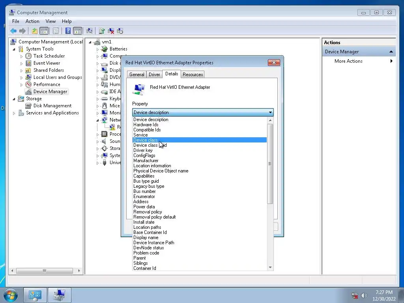The width and height of the screenshot is (404, 303).
Task: Select Device Instance Path entry
Action: [x=200, y=243]
